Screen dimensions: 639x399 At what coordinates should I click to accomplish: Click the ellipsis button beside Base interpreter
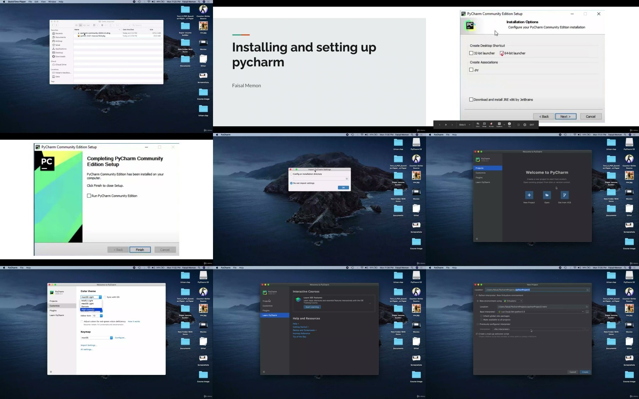pos(587,312)
